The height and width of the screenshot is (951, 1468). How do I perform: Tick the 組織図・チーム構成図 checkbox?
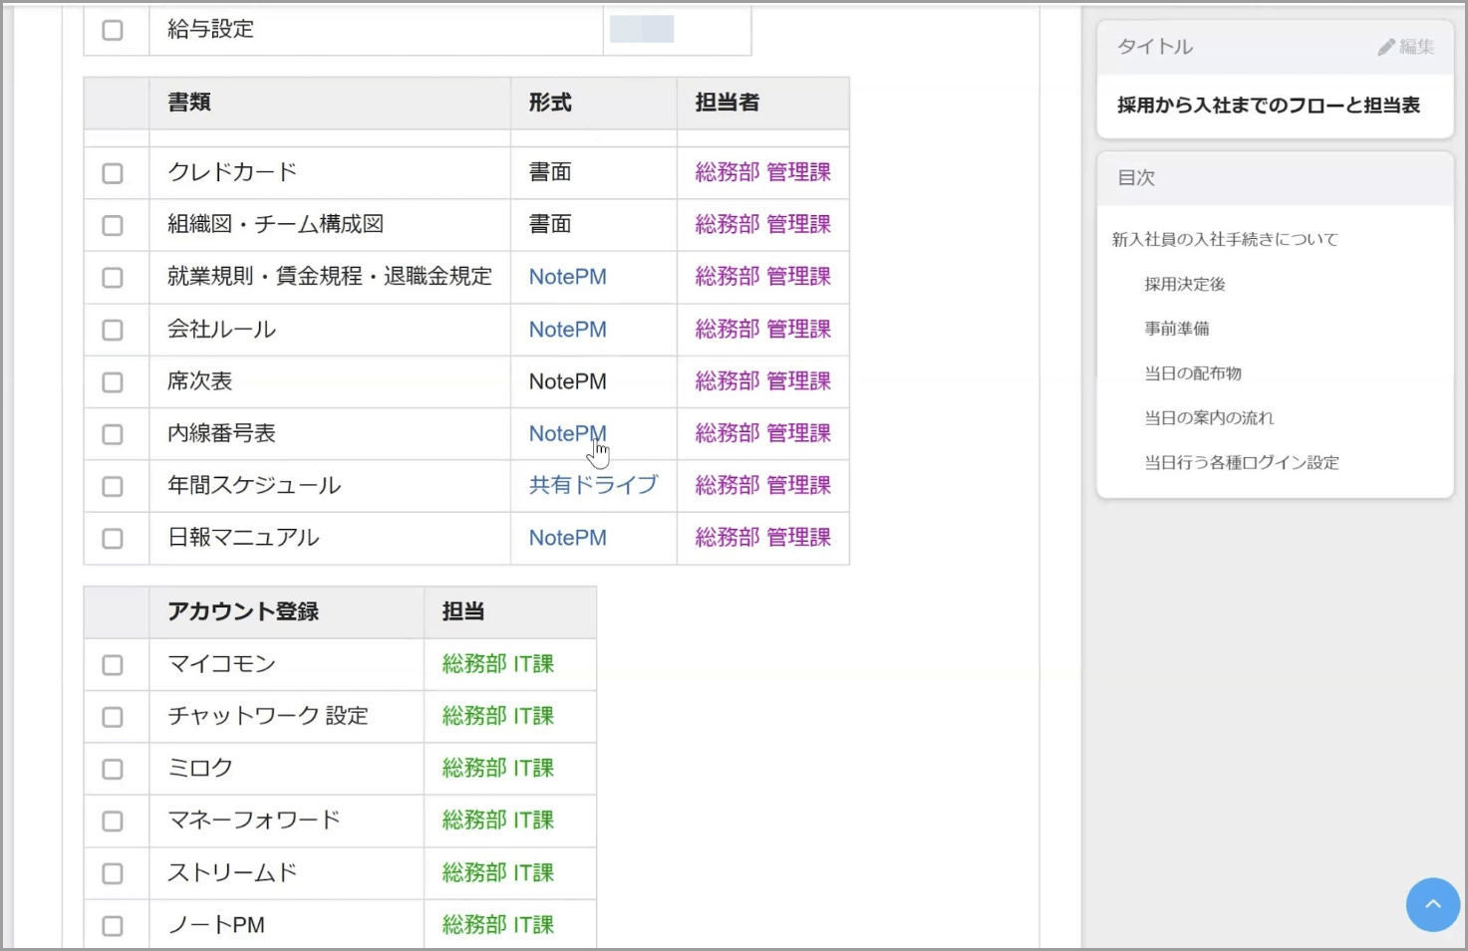(113, 225)
